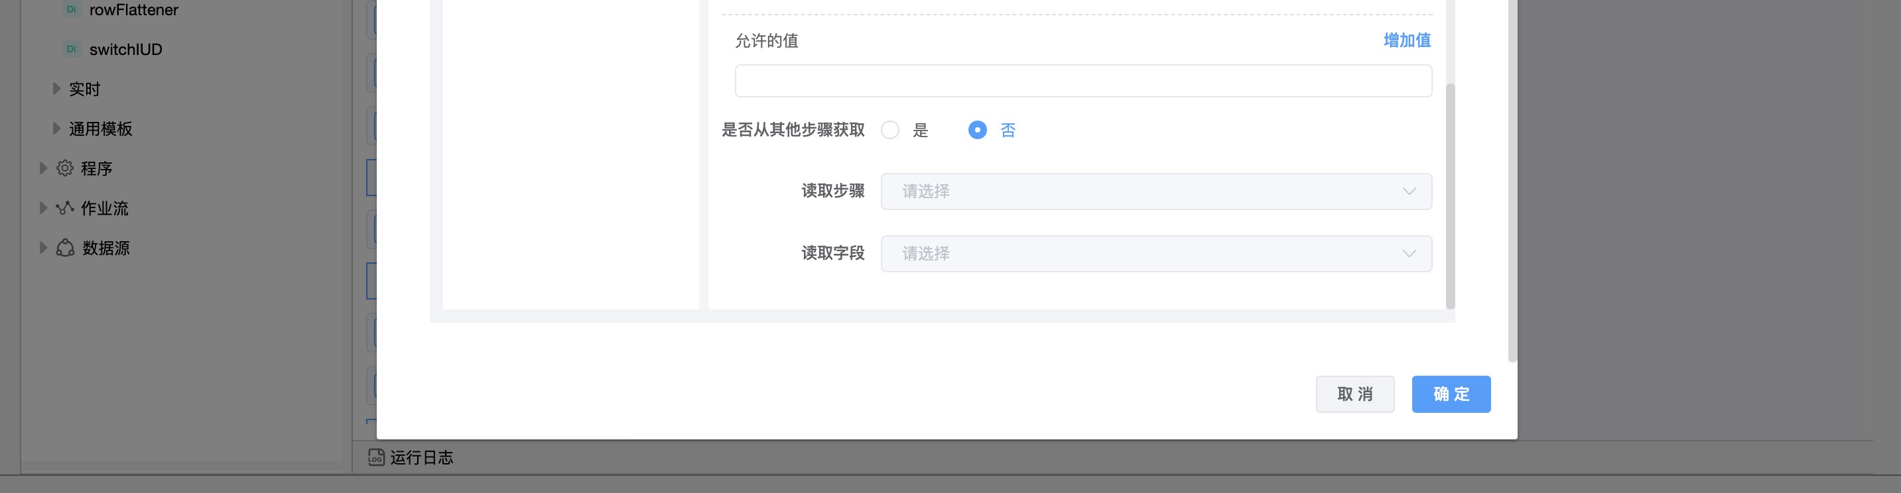The image size is (1901, 493).
Task: Expand the 作业流 tree arrow
Action: coord(43,209)
